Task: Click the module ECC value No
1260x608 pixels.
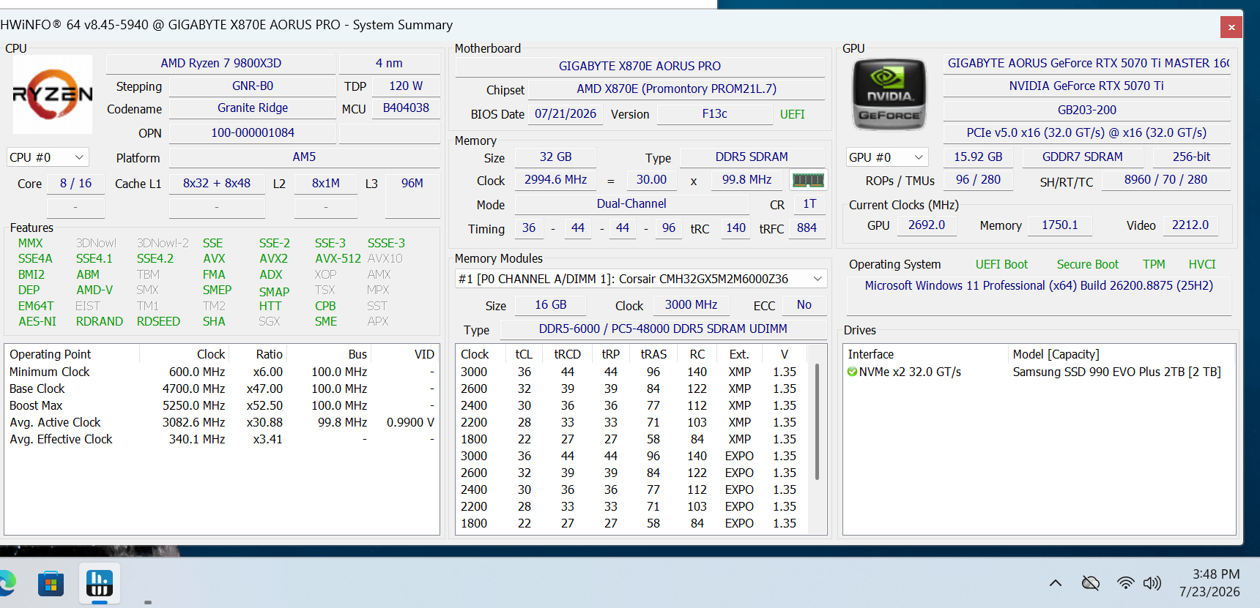Action: 804,305
